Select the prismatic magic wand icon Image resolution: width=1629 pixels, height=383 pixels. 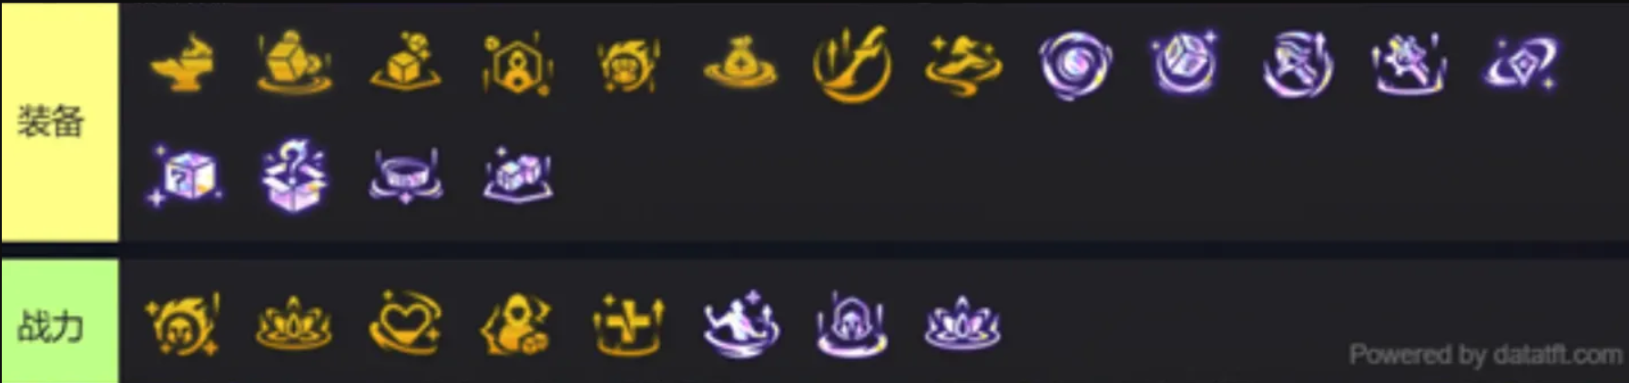[1409, 64]
